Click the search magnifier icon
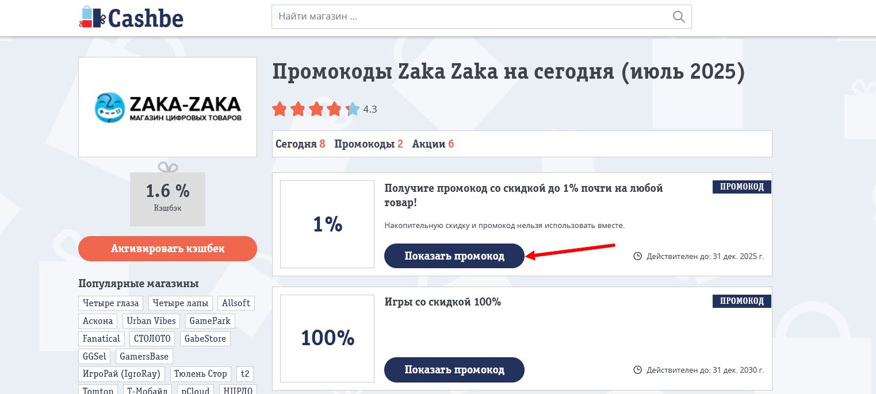Viewport: 876px width, 394px height. [679, 17]
